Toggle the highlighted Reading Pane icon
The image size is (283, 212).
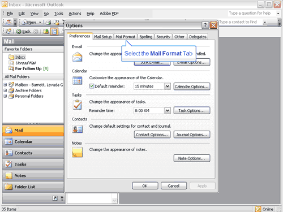54,32
